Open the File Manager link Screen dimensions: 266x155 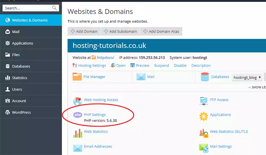[x=94, y=77]
